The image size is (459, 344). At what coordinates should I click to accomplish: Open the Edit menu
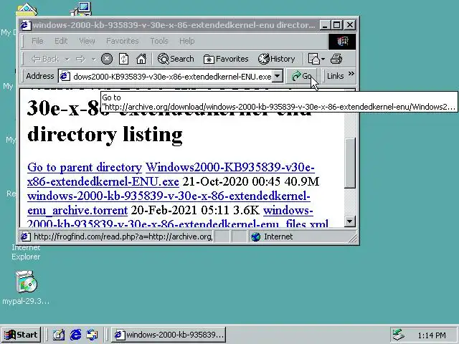[61, 41]
